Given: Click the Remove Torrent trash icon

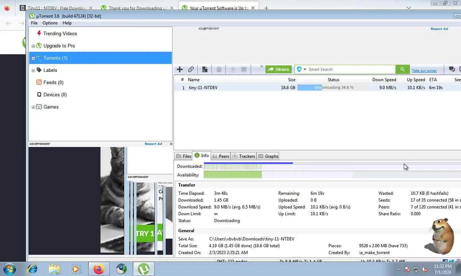Looking at the screenshot, I should pos(219,69).
